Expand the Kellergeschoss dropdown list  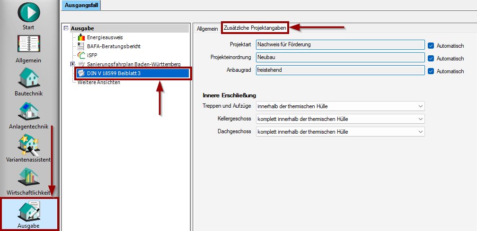coord(340,119)
